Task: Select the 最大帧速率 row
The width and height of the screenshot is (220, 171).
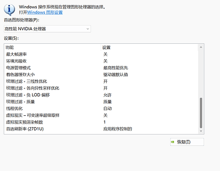Action: pos(101,54)
